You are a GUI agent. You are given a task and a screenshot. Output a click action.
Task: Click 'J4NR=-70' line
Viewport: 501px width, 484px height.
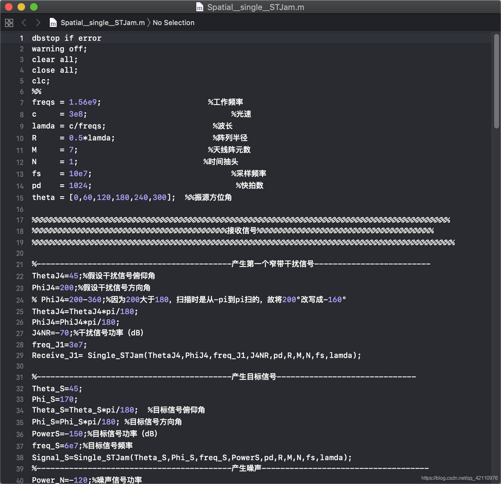[x=88, y=333]
